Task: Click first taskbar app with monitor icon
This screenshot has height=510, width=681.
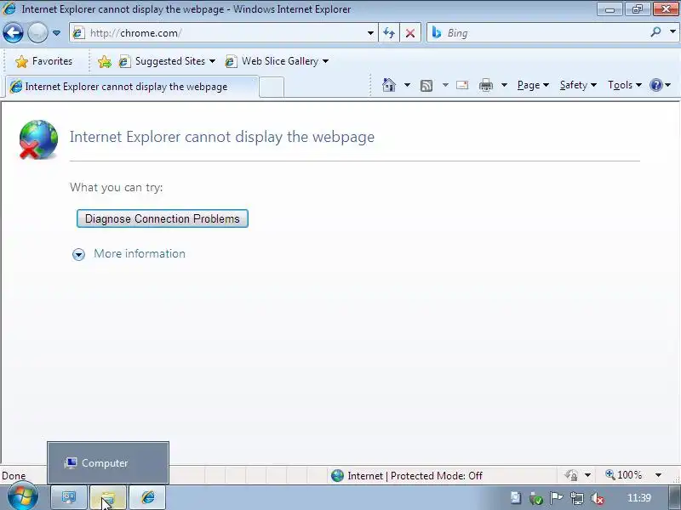Action: (x=69, y=497)
